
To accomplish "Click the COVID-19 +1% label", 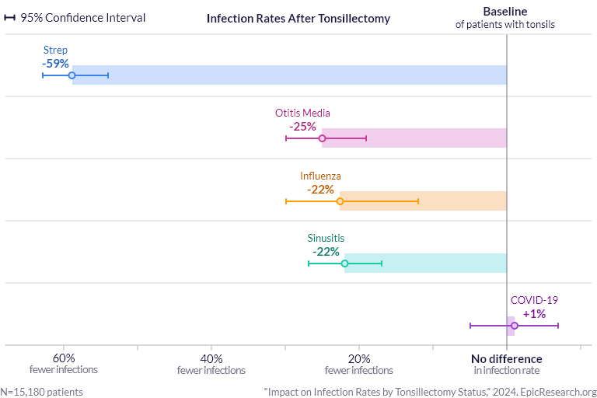I will [x=534, y=314].
